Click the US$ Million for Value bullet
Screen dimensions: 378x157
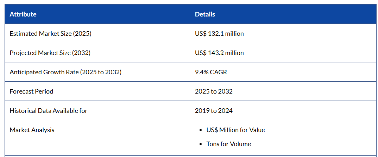pos(235,130)
